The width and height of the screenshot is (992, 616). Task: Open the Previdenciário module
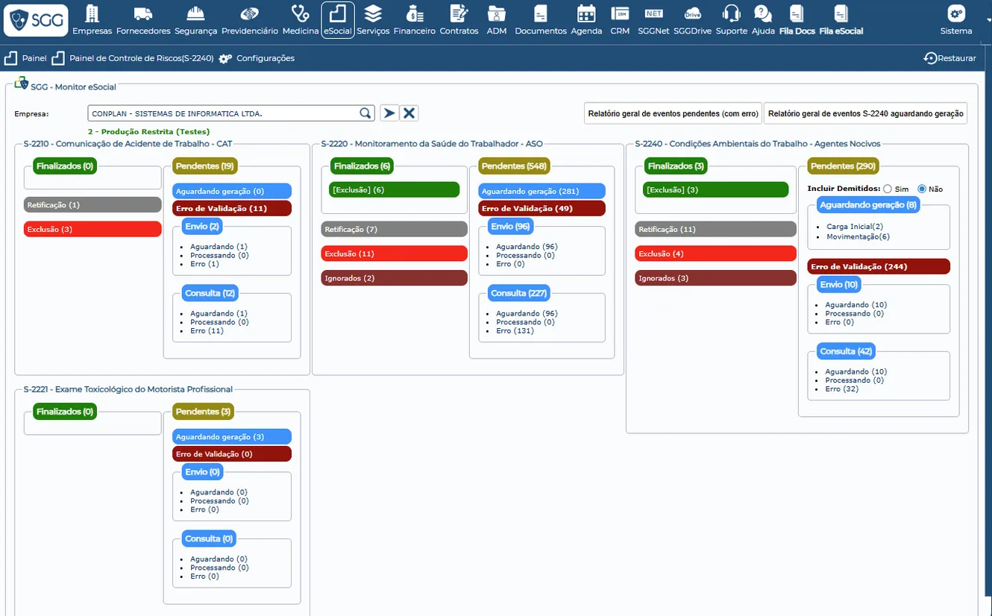pyautogui.click(x=250, y=20)
